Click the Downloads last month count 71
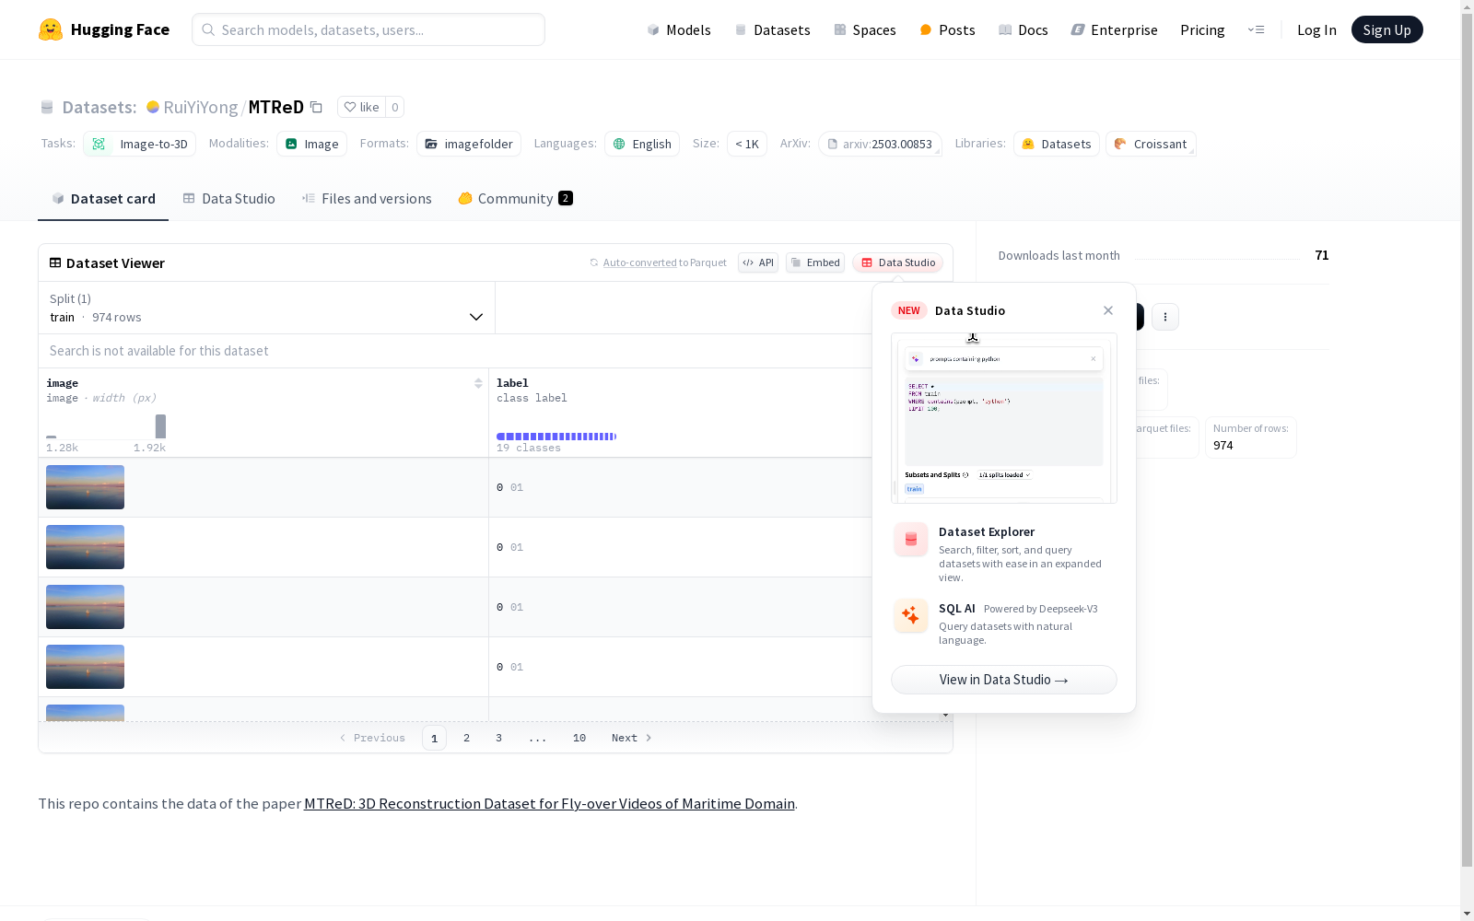The height and width of the screenshot is (921, 1474). 1322,255
